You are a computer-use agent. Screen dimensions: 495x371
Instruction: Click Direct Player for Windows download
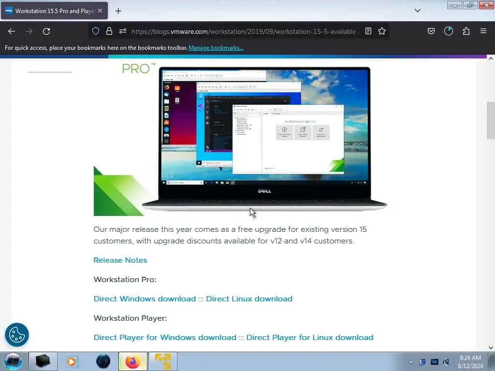tap(165, 338)
